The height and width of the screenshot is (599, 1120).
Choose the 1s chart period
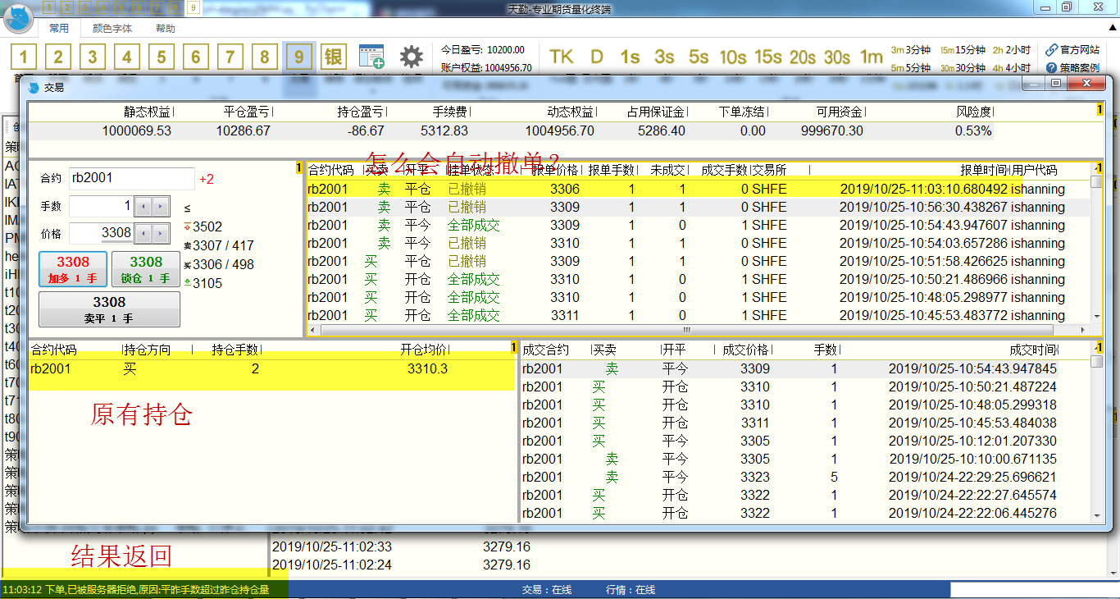(x=630, y=57)
